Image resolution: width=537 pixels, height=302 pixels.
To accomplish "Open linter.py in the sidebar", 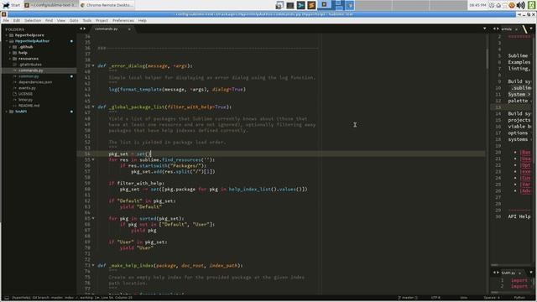I will point(25,100).
